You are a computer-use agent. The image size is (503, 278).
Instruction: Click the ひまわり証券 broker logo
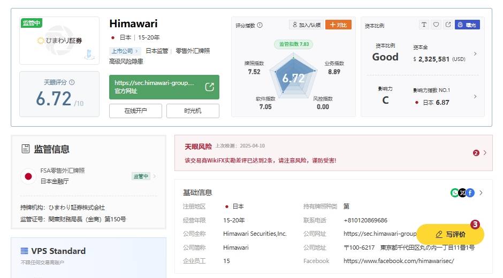[x=59, y=41]
